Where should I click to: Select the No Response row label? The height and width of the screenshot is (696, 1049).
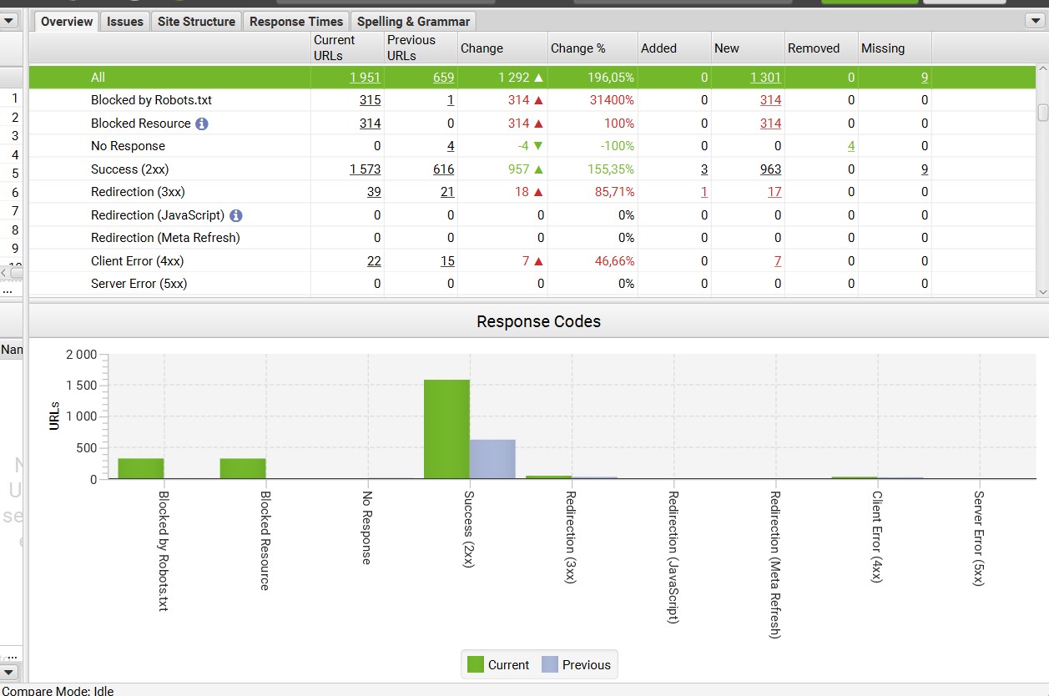pyautogui.click(x=128, y=146)
